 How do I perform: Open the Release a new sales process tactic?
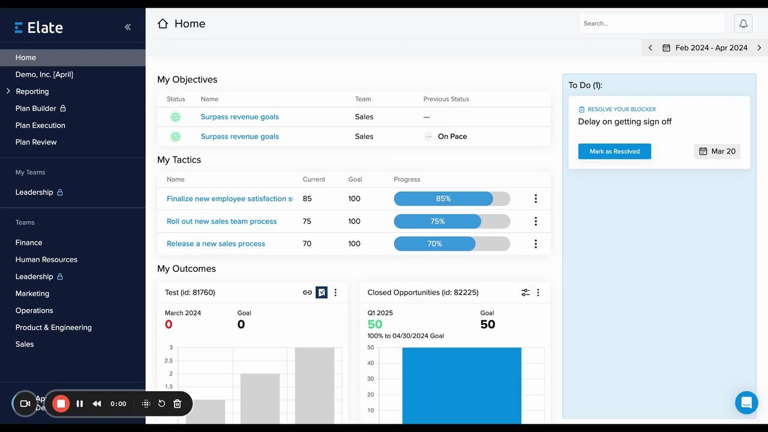pyautogui.click(x=216, y=244)
